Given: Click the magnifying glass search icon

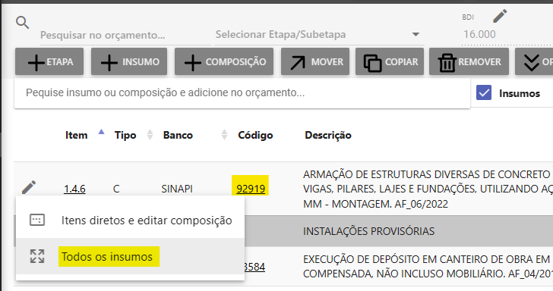Looking at the screenshot, I should coord(22,23).
